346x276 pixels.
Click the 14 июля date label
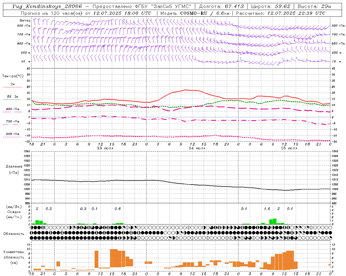(197, 148)
